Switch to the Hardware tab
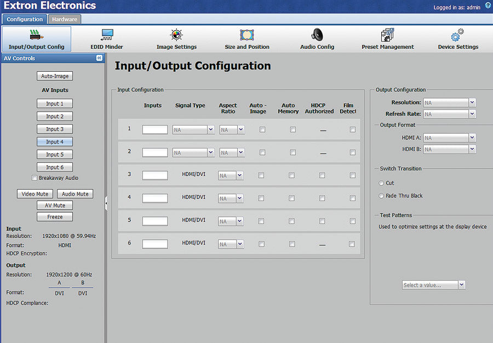 click(65, 19)
